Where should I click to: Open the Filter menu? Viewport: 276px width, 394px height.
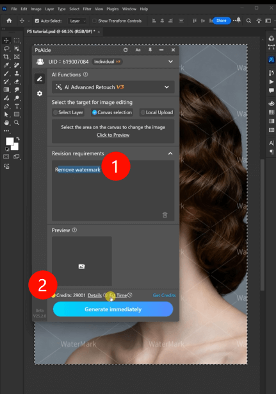click(x=87, y=9)
